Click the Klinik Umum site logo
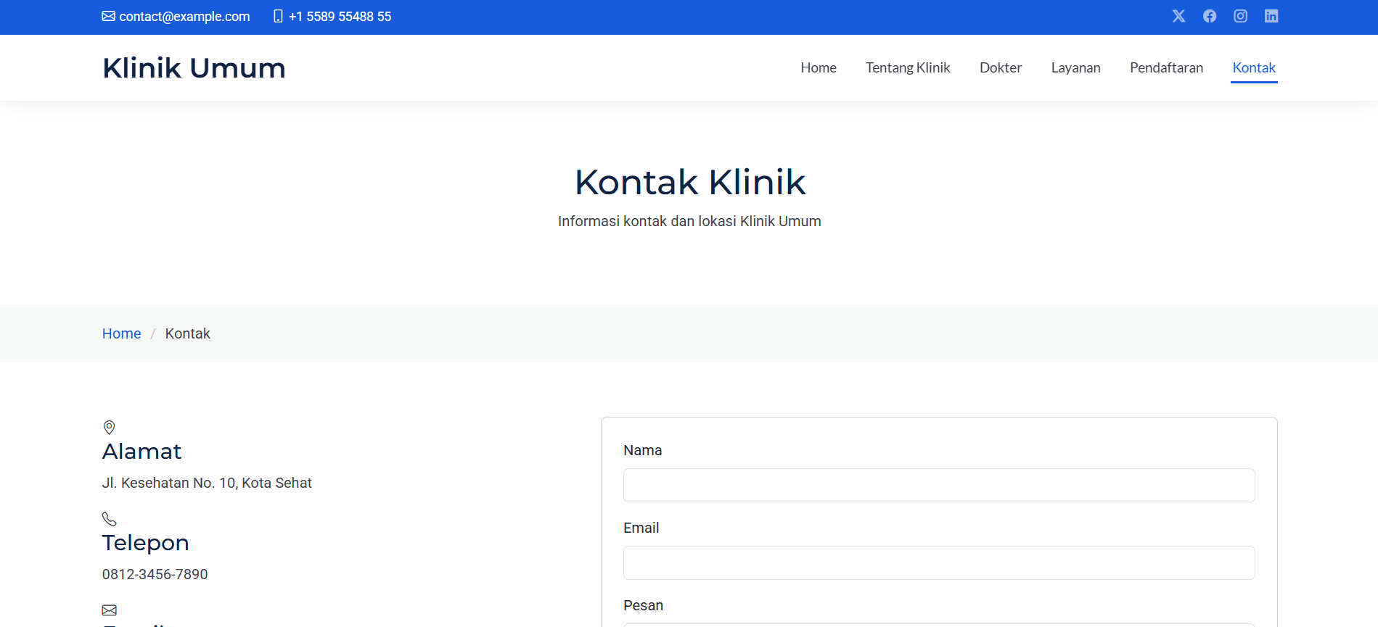Image resolution: width=1378 pixels, height=627 pixels. [194, 68]
